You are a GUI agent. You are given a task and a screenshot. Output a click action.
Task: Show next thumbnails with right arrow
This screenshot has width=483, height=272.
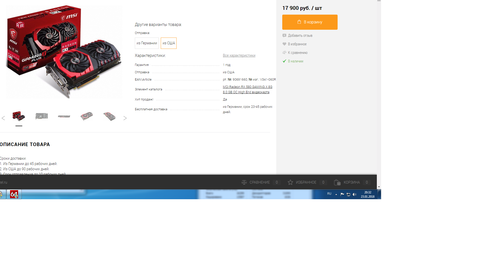pyautogui.click(x=125, y=118)
